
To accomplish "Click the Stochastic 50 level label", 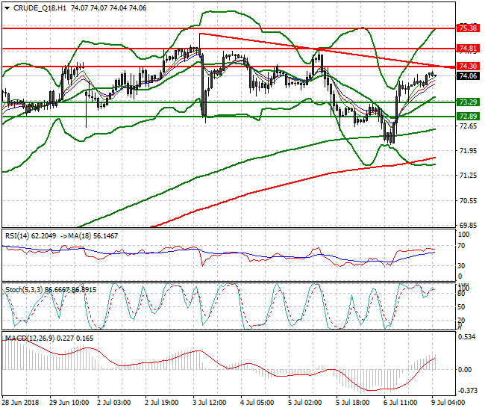I will [461, 307].
